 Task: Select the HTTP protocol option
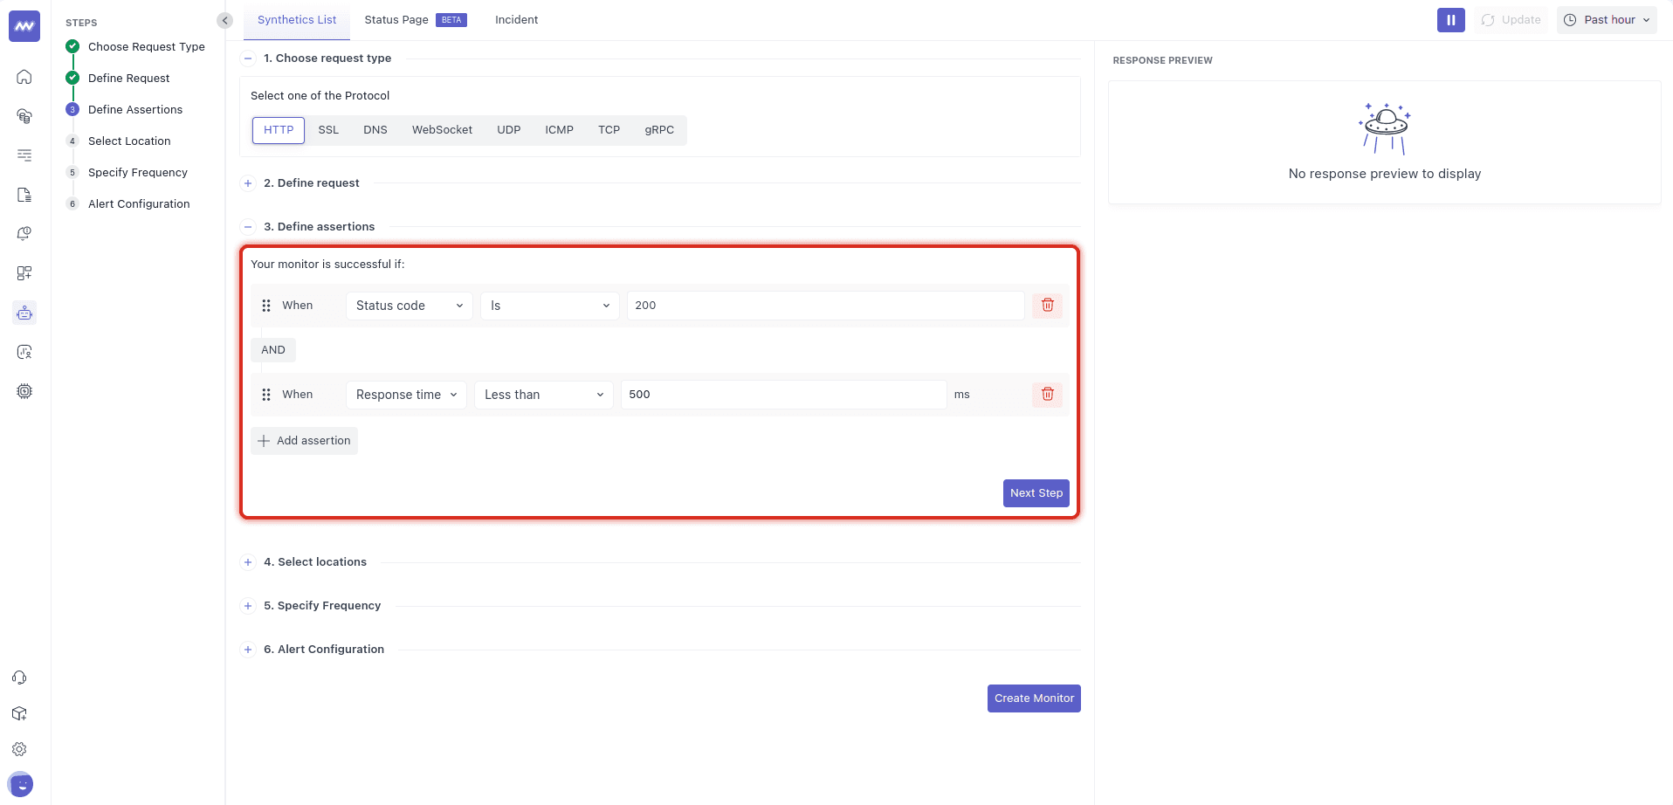click(x=279, y=130)
